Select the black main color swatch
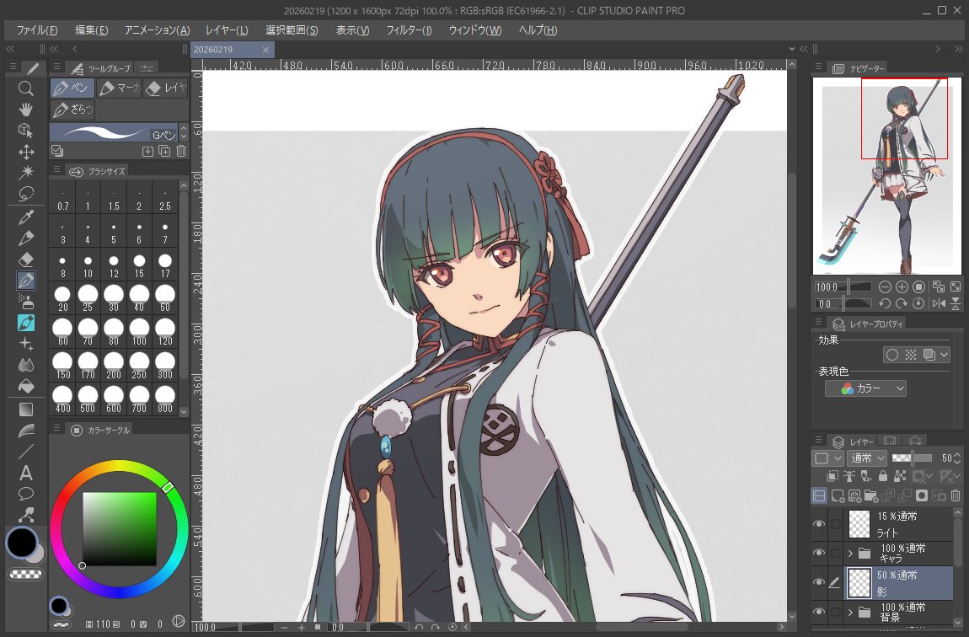The width and height of the screenshot is (969, 637). (x=22, y=542)
